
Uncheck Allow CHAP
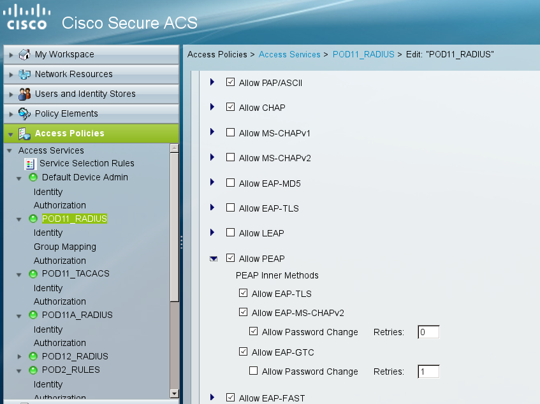[x=230, y=107]
